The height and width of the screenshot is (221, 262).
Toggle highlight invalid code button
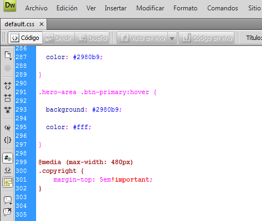8,170
